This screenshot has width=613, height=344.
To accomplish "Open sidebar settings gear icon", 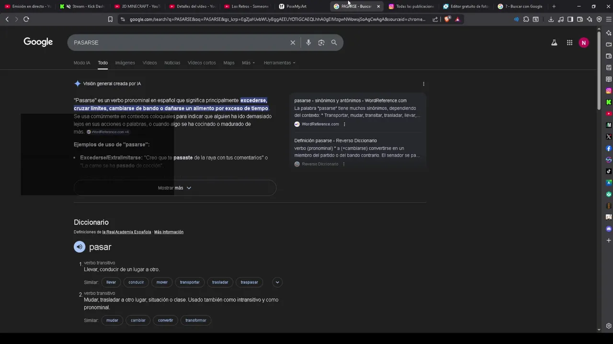I will (609, 326).
